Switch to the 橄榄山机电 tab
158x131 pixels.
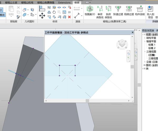coord(27,3)
